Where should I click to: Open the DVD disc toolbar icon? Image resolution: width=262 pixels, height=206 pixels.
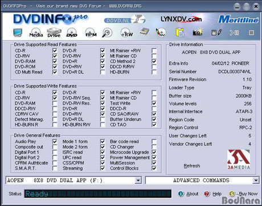coord(72,32)
